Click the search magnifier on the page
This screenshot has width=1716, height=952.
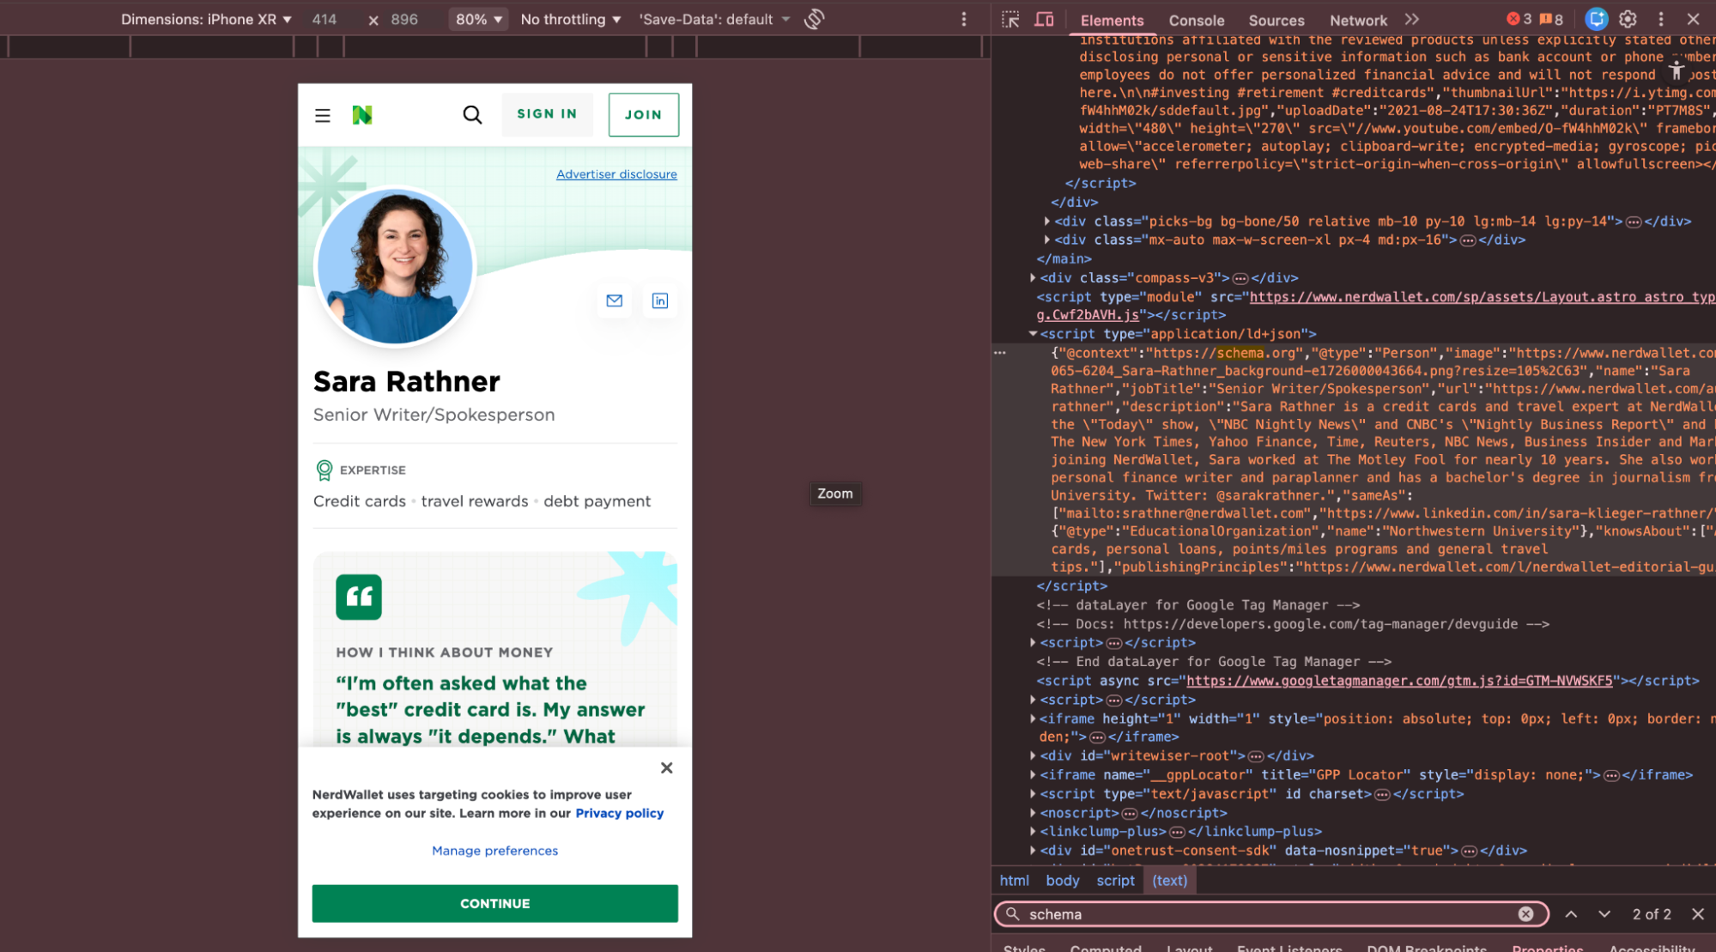tap(472, 115)
